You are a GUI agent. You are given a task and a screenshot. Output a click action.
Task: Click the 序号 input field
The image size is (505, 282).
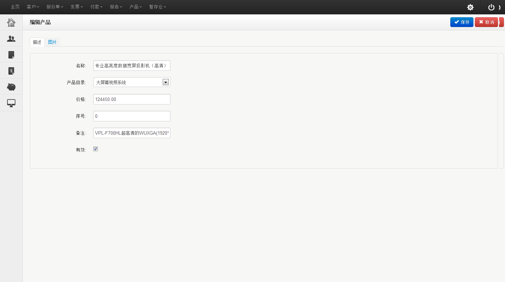pos(132,116)
